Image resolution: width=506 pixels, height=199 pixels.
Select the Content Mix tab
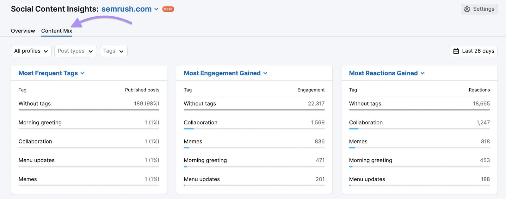(57, 31)
